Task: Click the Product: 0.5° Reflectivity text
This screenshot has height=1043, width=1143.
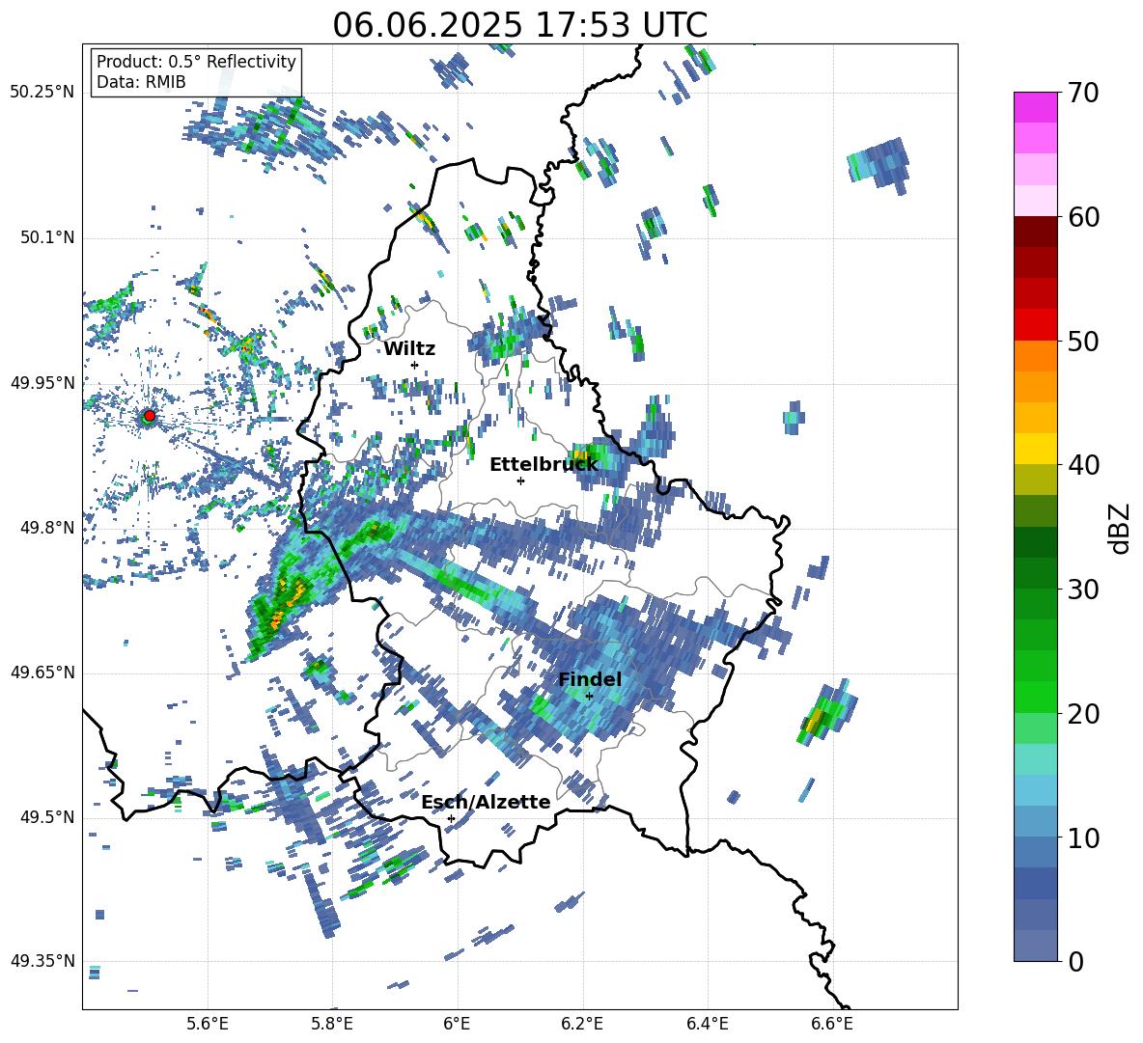Action: (196, 61)
